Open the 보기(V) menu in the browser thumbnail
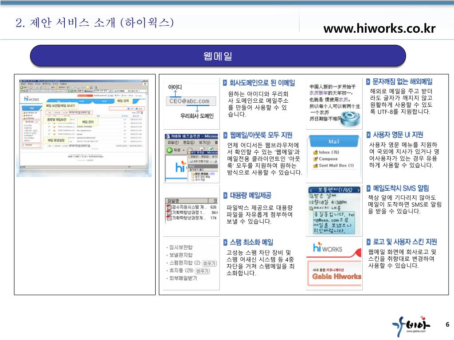454x340 pixels. pyautogui.click(x=204, y=143)
